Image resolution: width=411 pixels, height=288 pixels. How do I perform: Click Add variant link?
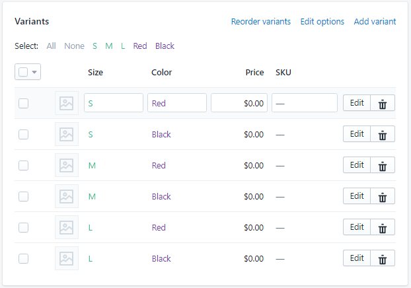[x=375, y=22]
